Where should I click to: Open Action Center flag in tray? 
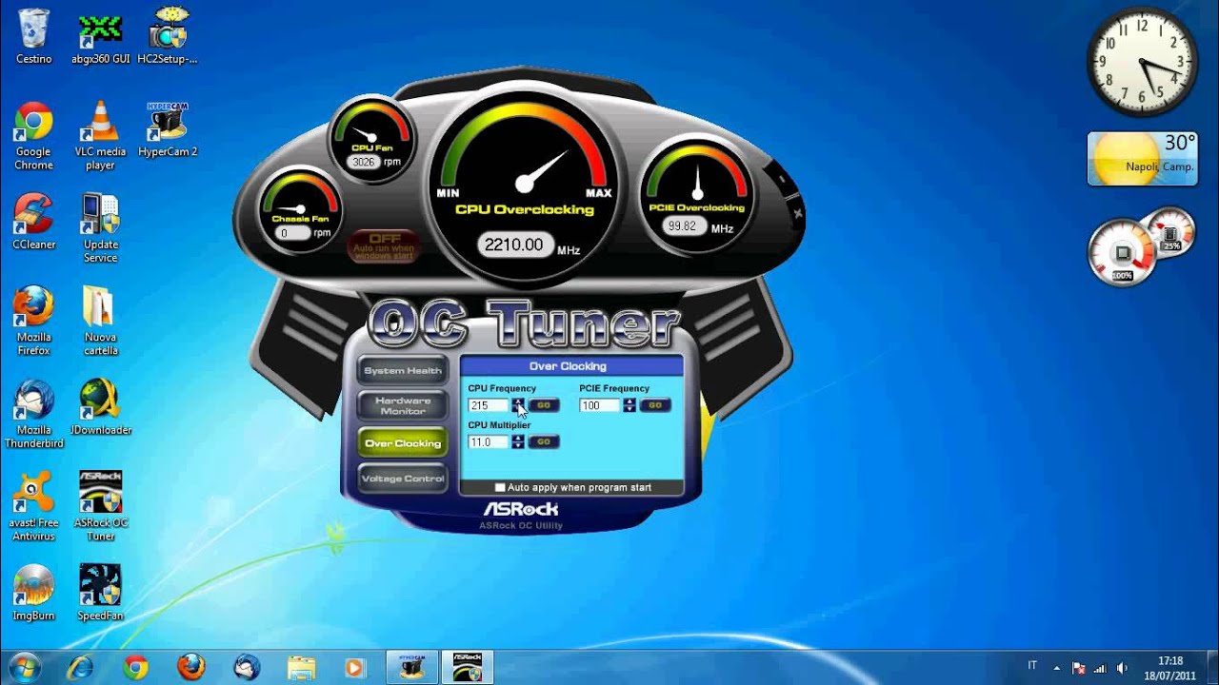click(x=1079, y=668)
